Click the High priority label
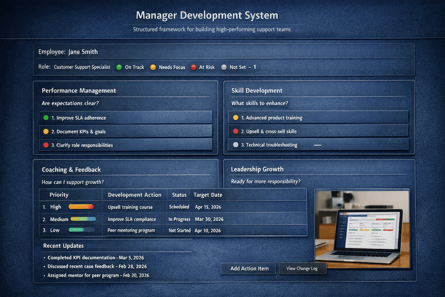The image size is (445, 297). click(x=56, y=207)
